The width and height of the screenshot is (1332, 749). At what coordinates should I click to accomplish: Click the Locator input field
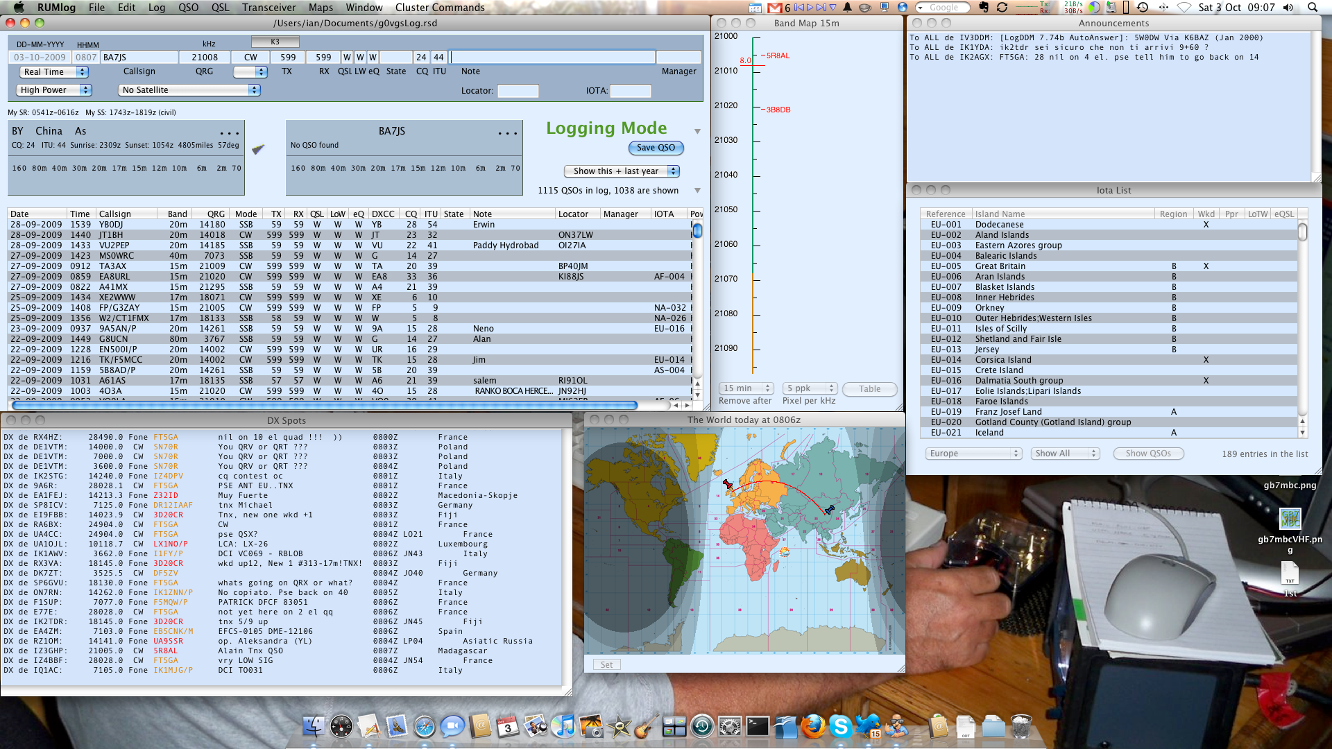point(518,91)
